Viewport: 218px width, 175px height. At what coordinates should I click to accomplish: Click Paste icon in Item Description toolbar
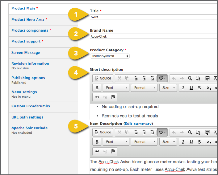136,132
